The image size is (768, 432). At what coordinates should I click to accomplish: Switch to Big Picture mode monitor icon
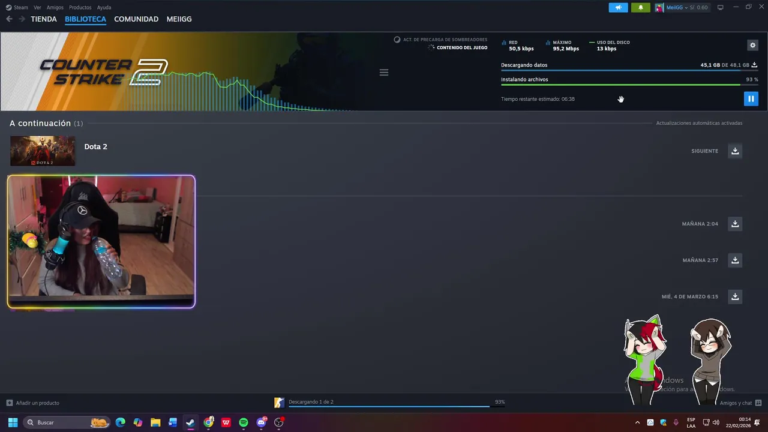point(721,7)
